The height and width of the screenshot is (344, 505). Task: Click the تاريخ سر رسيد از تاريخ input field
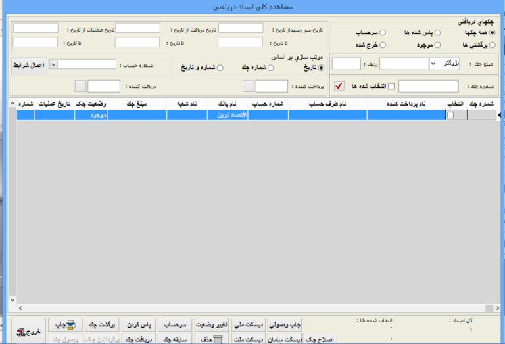point(241,28)
